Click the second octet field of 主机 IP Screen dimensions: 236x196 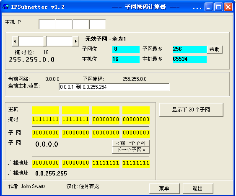click(x=64, y=24)
